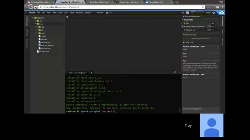The image size is (250, 140).
Task: Click the saasbook folder icon
Action: pyautogui.click(x=36, y=18)
